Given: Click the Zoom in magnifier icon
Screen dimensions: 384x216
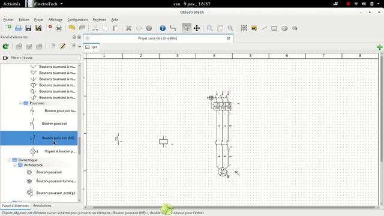Looking at the screenshot, I should pyautogui.click(x=210, y=28).
